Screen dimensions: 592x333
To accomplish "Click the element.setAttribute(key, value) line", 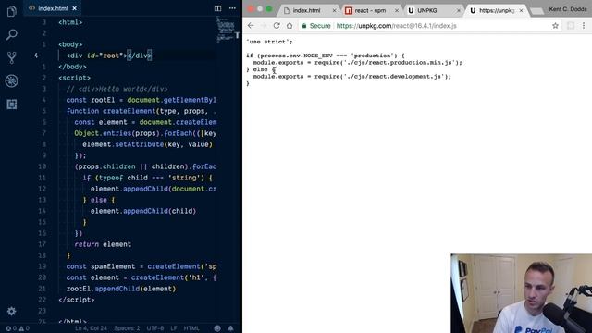I will coord(147,144).
